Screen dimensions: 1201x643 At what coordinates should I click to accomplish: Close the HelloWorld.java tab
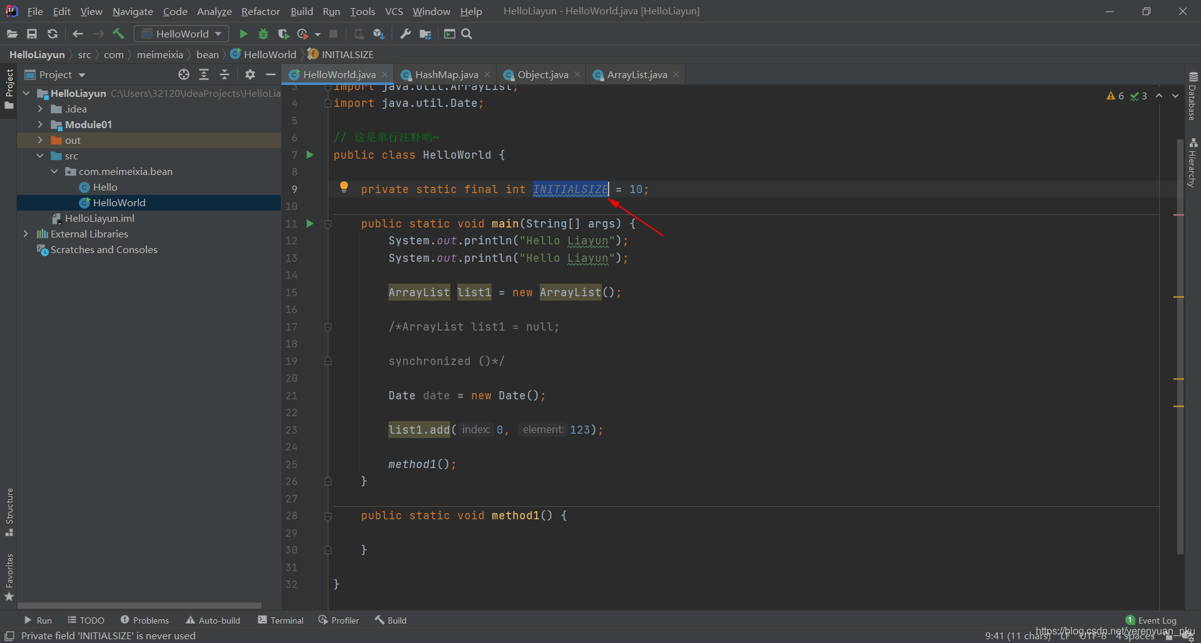[385, 74]
